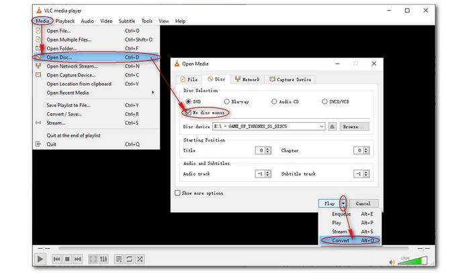
Task: Switch to the Disc tab
Action: click(216, 79)
